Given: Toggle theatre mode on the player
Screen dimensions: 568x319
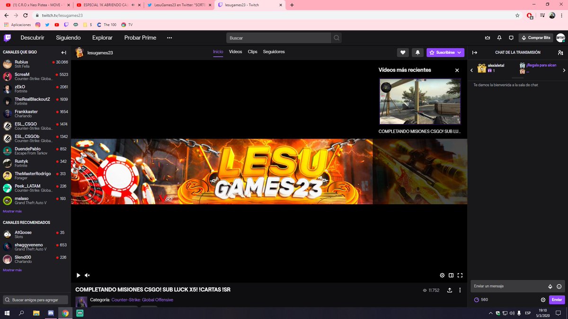Looking at the screenshot, I should coord(451,275).
